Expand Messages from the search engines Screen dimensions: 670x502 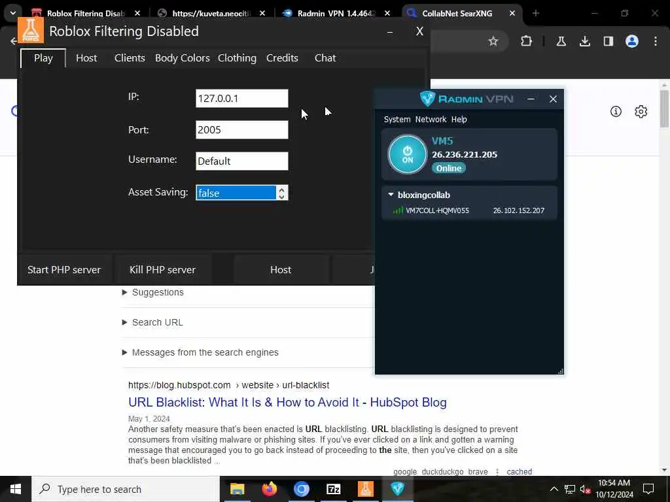pyautogui.click(x=200, y=352)
